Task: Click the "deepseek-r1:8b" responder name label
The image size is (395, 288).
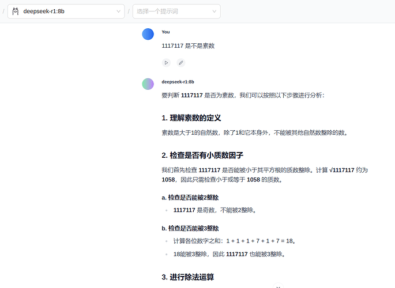Action: point(178,82)
